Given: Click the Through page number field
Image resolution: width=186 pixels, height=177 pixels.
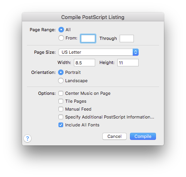Looking at the screenshot, I should coord(127,38).
